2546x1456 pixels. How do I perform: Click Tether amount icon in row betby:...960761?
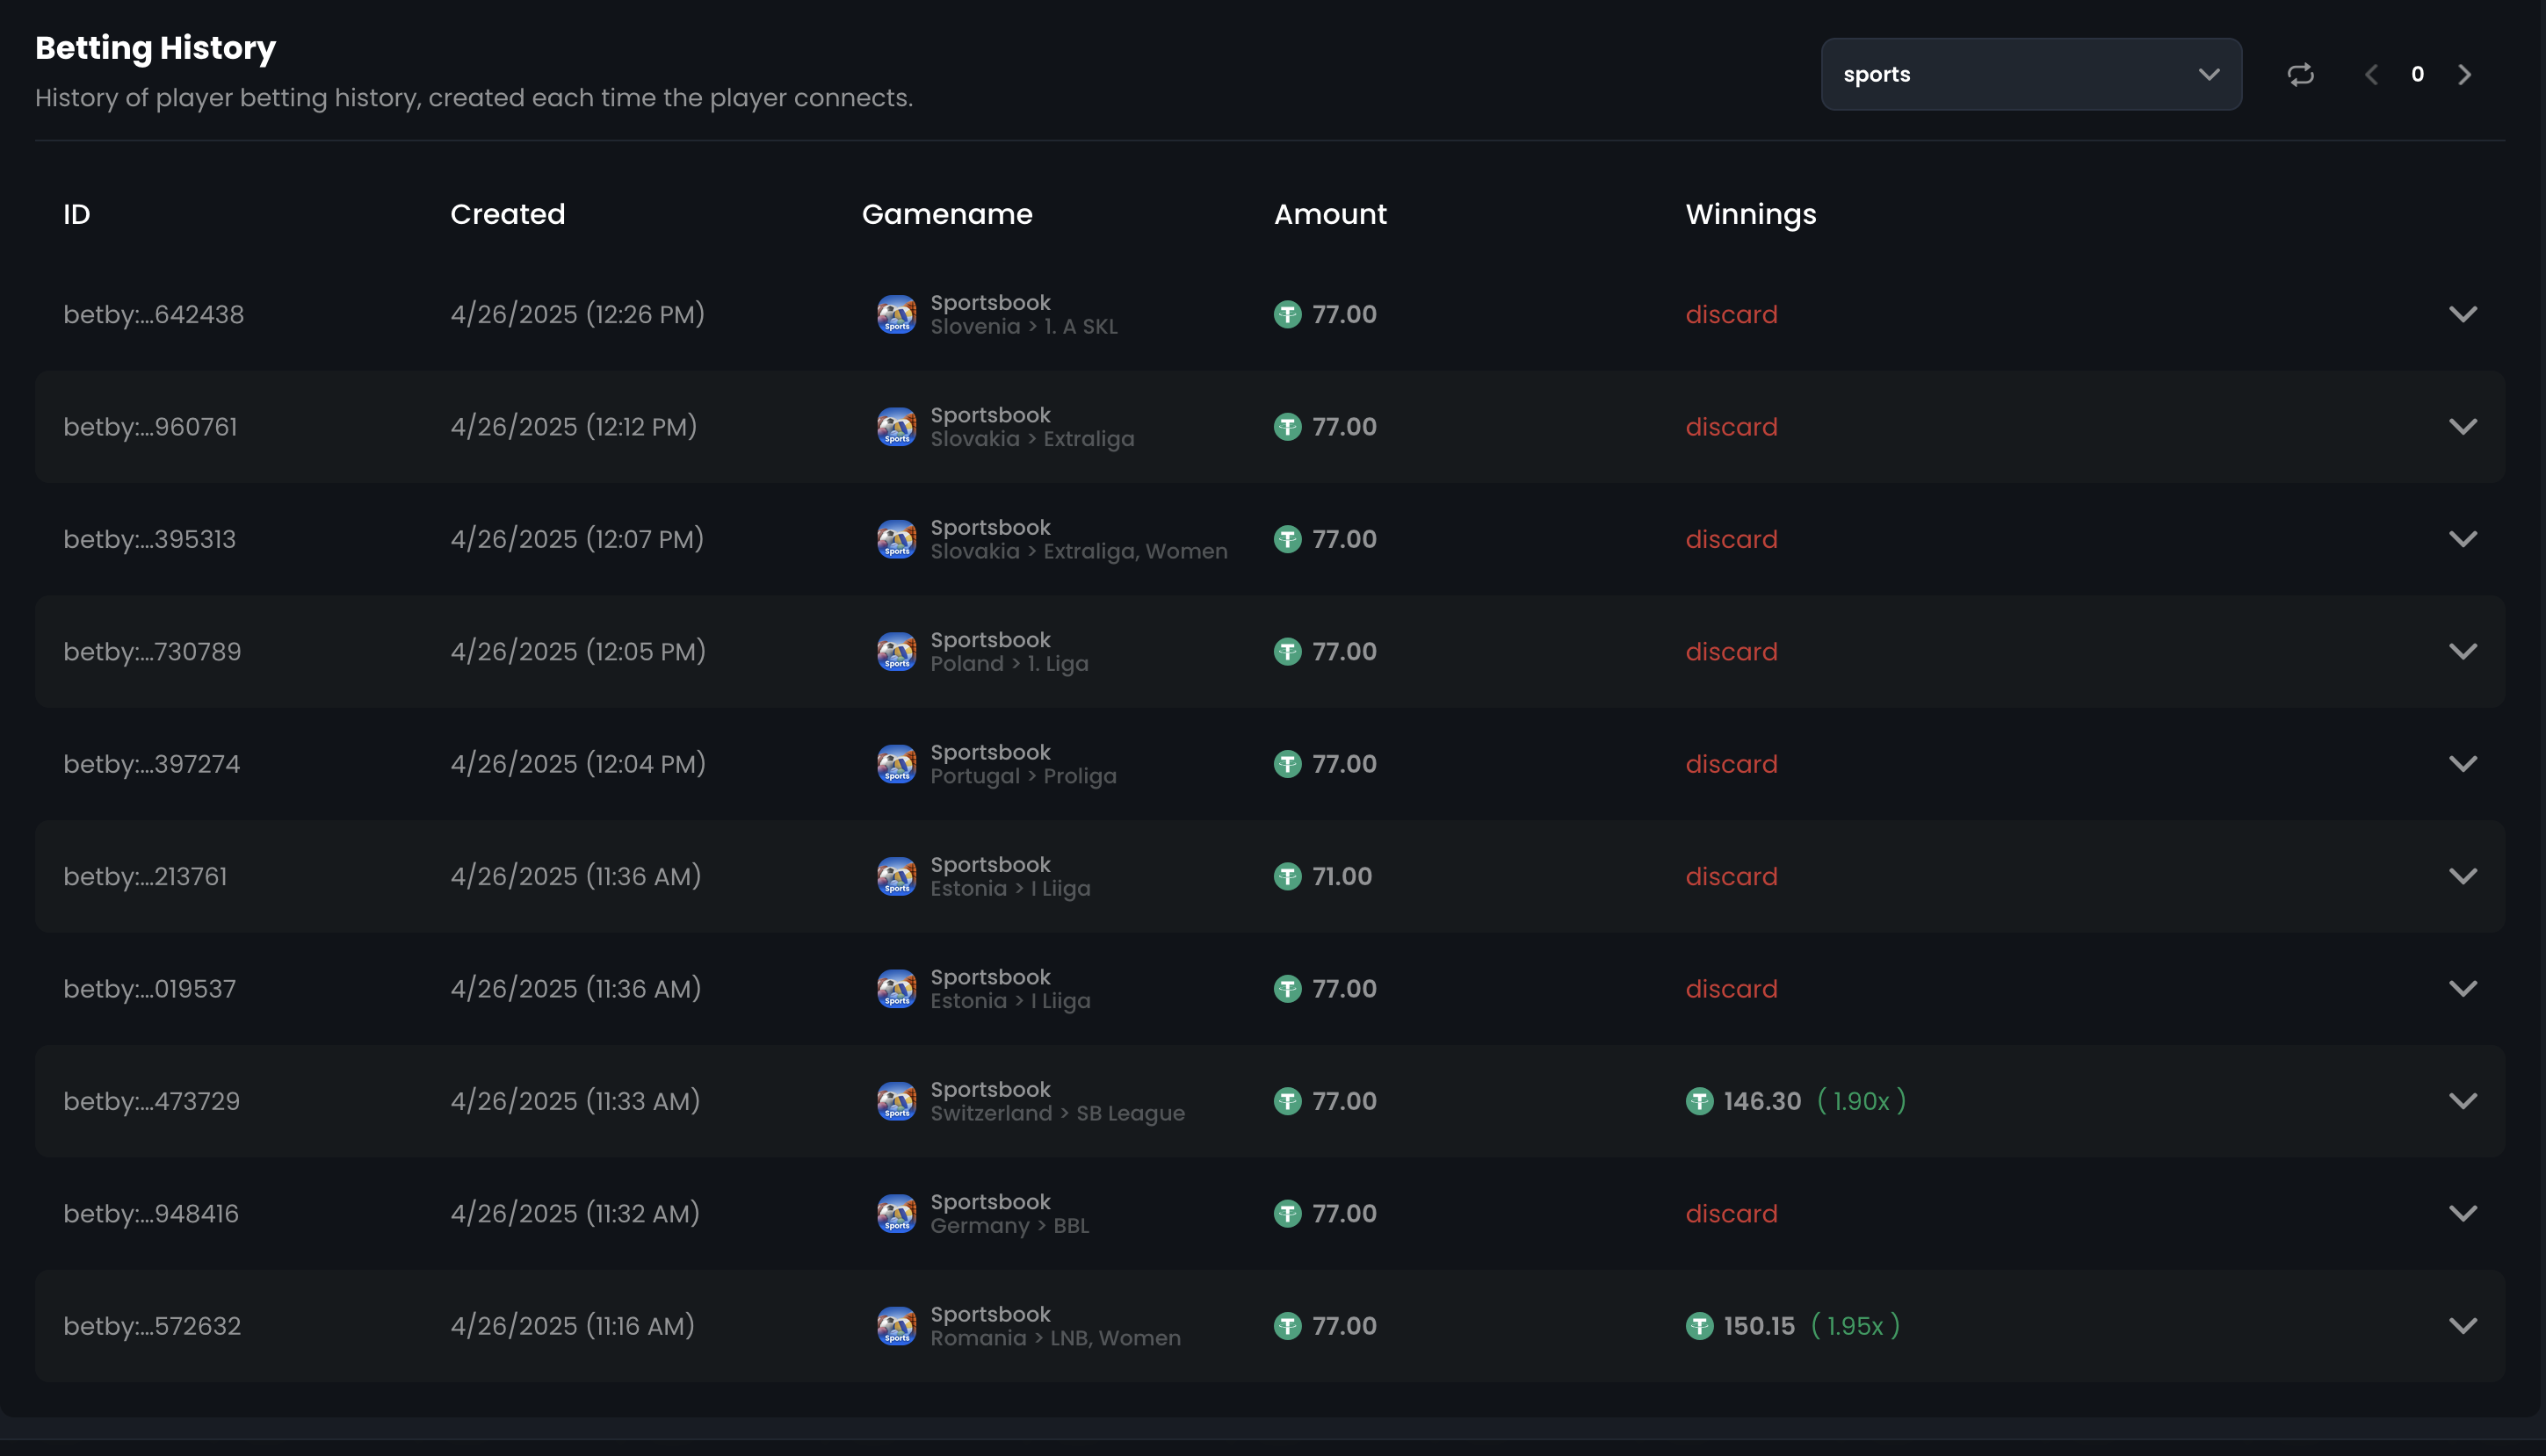tap(1288, 426)
